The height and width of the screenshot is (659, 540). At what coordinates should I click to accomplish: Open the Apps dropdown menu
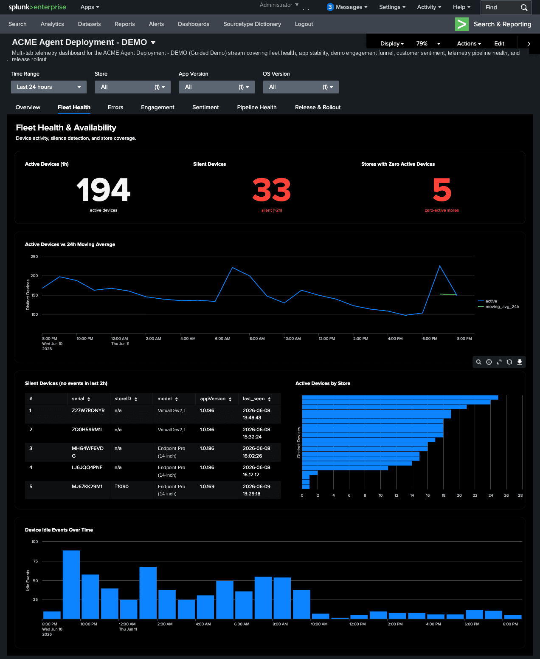pos(90,7)
